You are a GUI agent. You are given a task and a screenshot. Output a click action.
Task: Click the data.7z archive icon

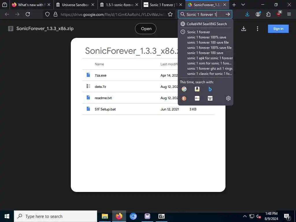click(88, 86)
